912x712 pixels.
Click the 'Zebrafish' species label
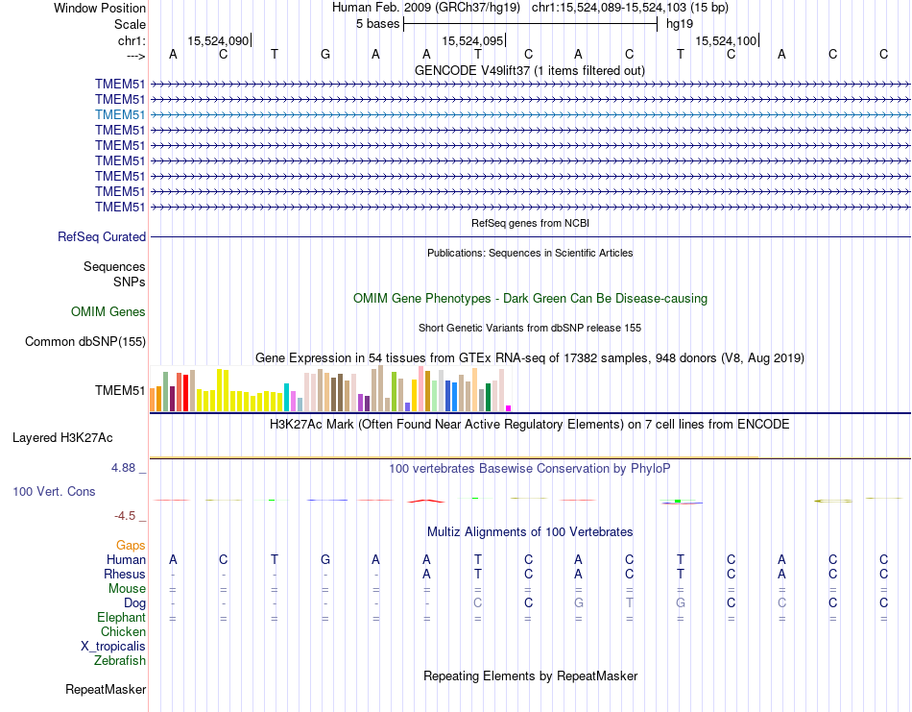120,661
